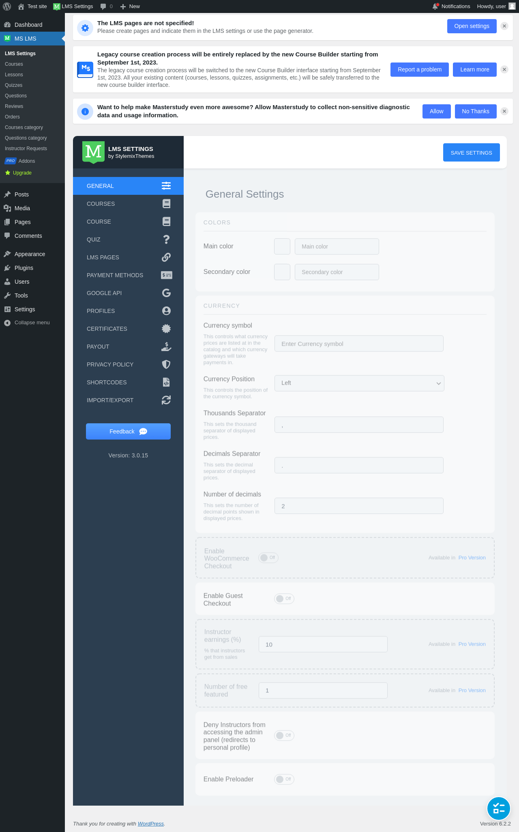The height and width of the screenshot is (832, 519).
Task: Click the WordPress logo in admin bar
Action: 7,6
